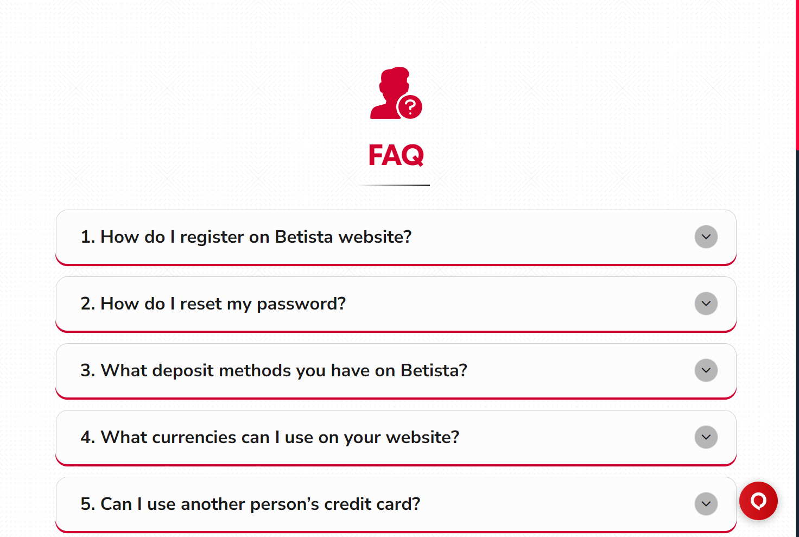This screenshot has width=799, height=537.
Task: Click the FAQ page heading
Action: [396, 155]
